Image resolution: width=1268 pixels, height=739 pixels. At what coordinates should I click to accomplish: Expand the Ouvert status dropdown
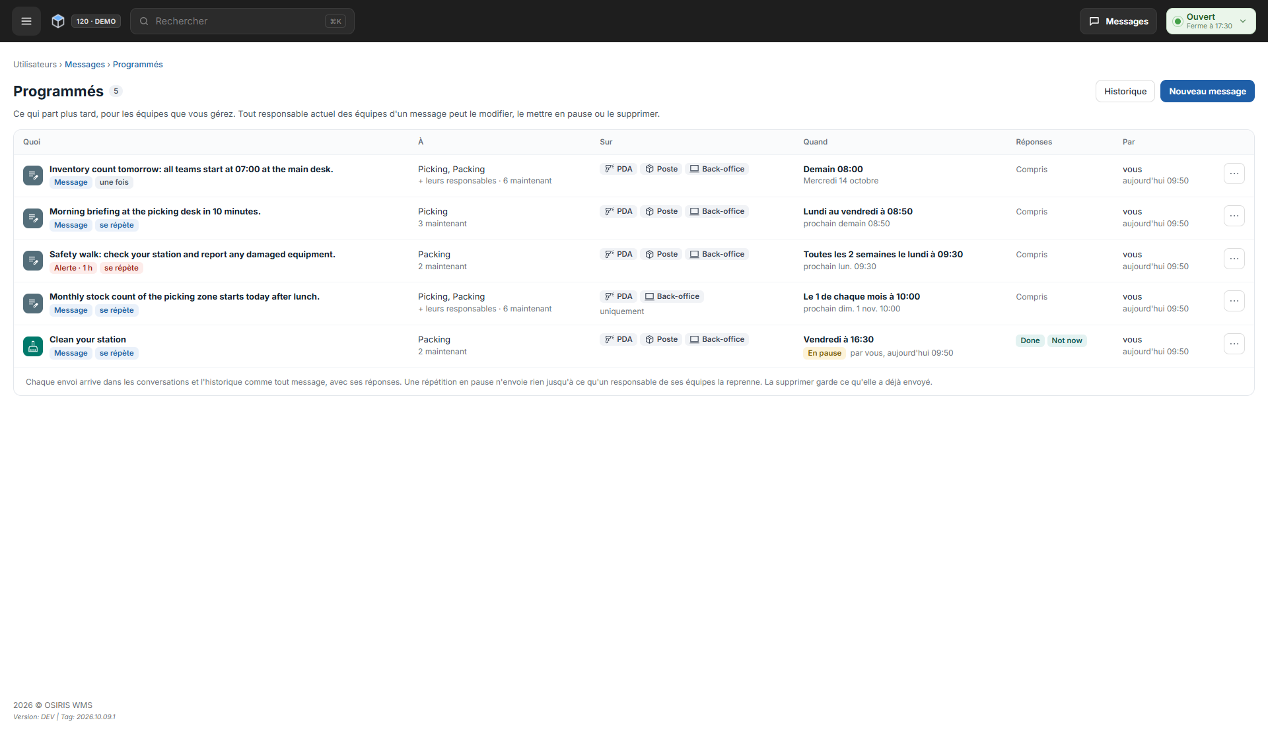tap(1211, 21)
